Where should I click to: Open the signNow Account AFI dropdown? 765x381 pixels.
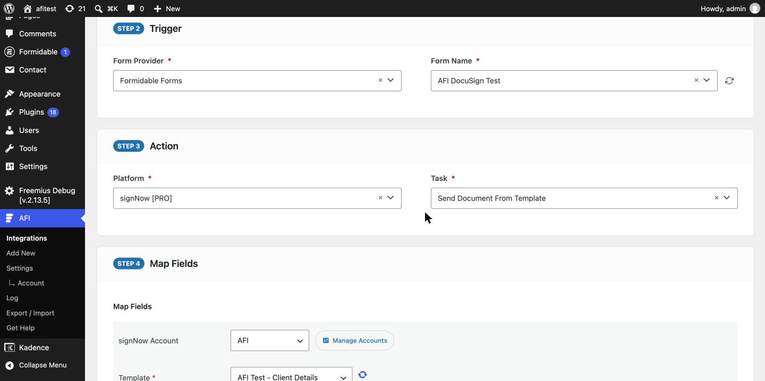coord(270,341)
